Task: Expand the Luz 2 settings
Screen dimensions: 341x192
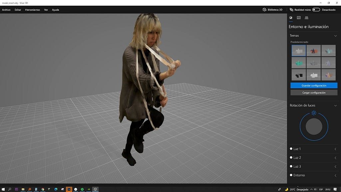Action: coord(335,158)
